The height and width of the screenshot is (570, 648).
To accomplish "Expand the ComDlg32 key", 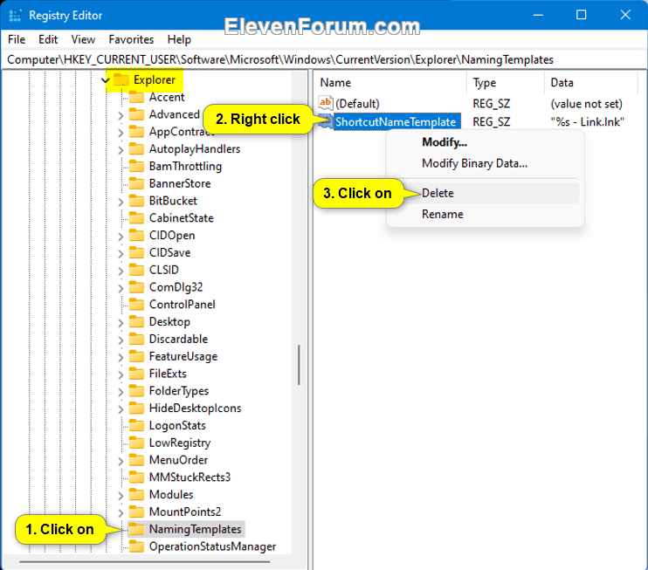I will tap(121, 288).
